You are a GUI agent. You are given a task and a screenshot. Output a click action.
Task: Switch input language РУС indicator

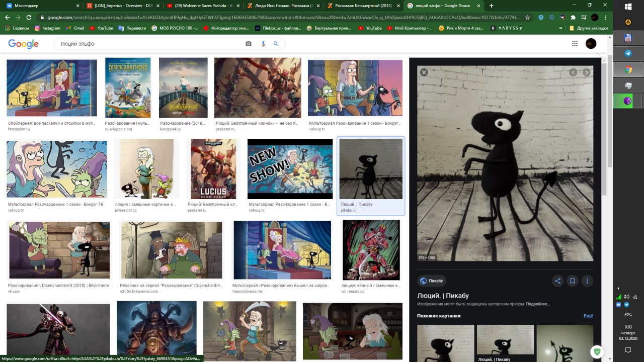628,314
